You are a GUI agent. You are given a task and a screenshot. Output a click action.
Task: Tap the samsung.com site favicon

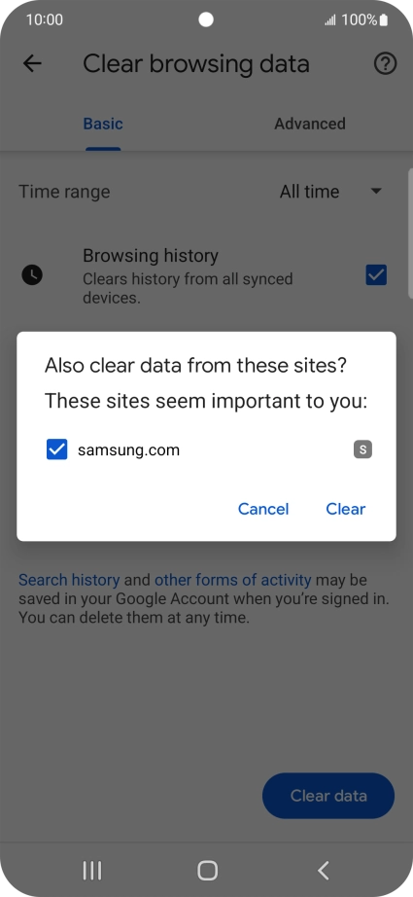coord(362,449)
